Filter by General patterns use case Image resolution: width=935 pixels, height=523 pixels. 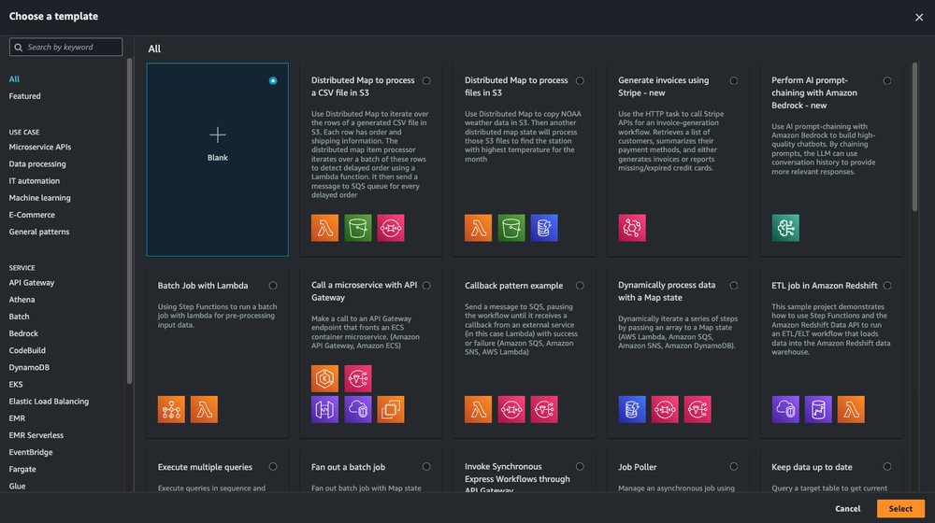[x=38, y=232]
